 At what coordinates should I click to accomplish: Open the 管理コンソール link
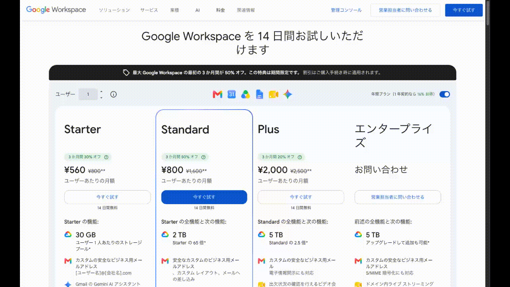(346, 10)
